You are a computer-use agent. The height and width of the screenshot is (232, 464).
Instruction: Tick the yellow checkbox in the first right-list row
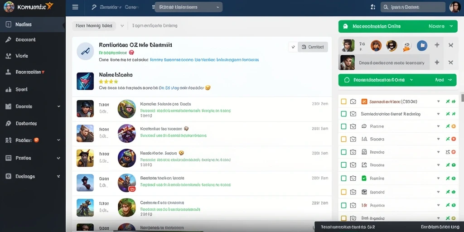pos(343,101)
